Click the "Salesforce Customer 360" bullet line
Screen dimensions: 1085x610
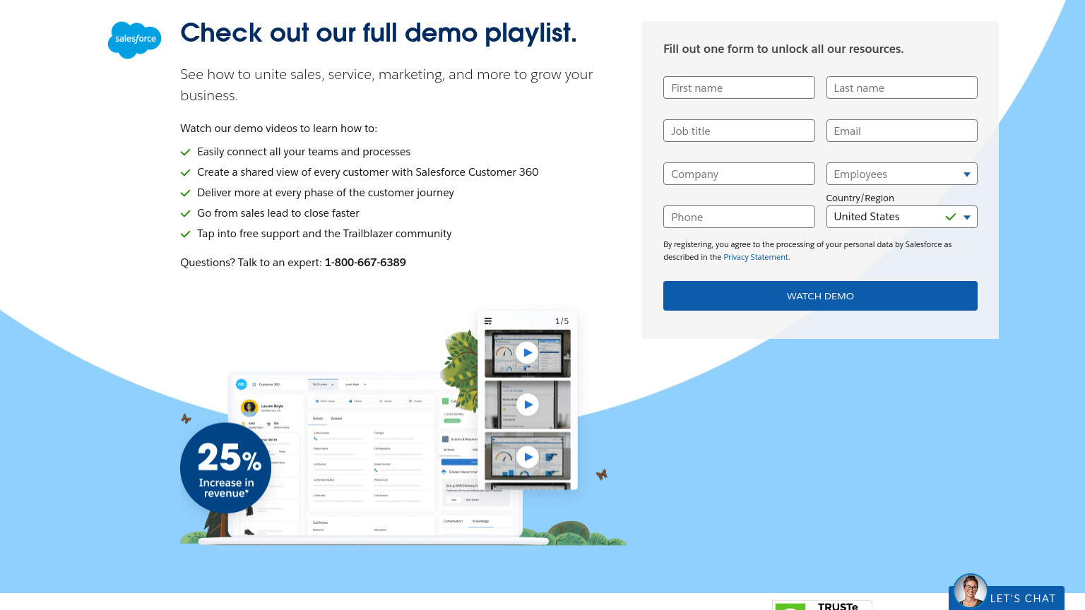367,172
